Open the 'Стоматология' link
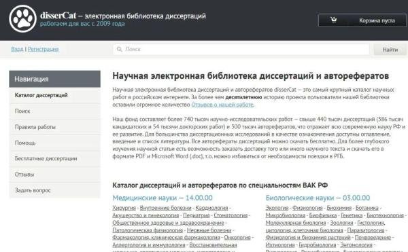The image size is (408, 252). point(231,215)
